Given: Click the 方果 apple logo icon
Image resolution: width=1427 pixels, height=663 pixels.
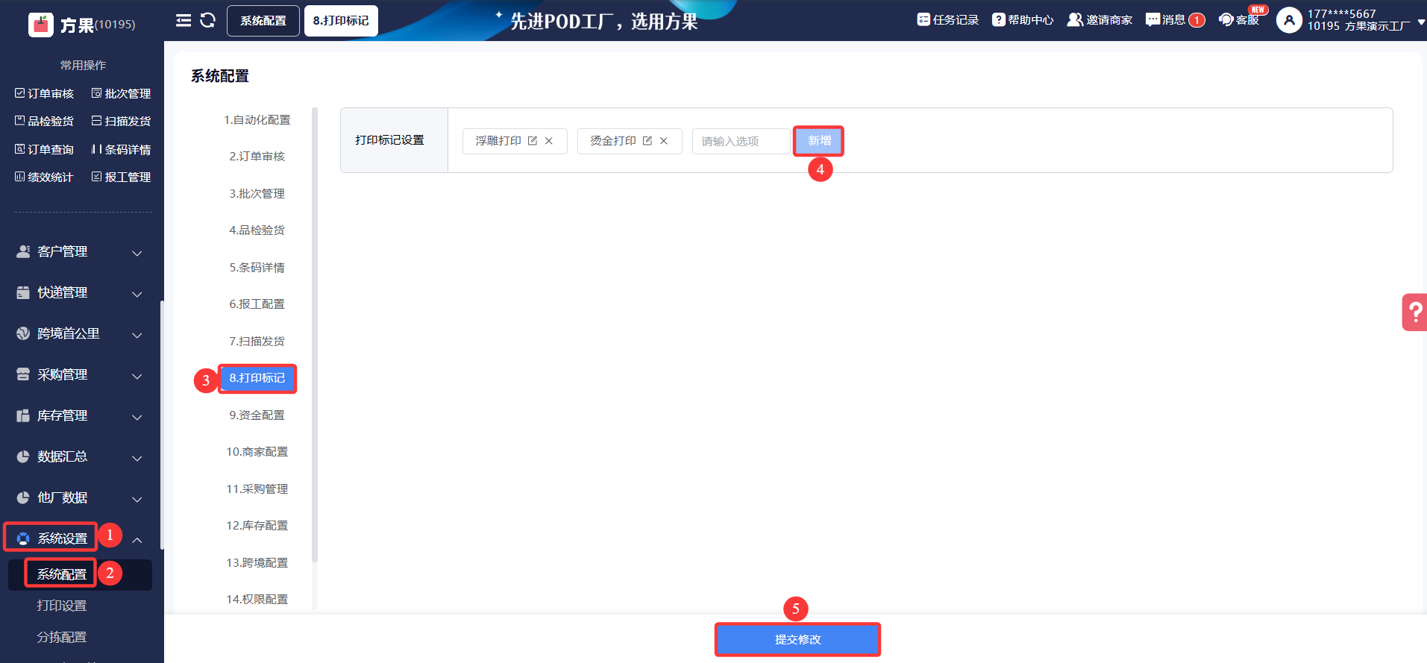Looking at the screenshot, I should 41,25.
